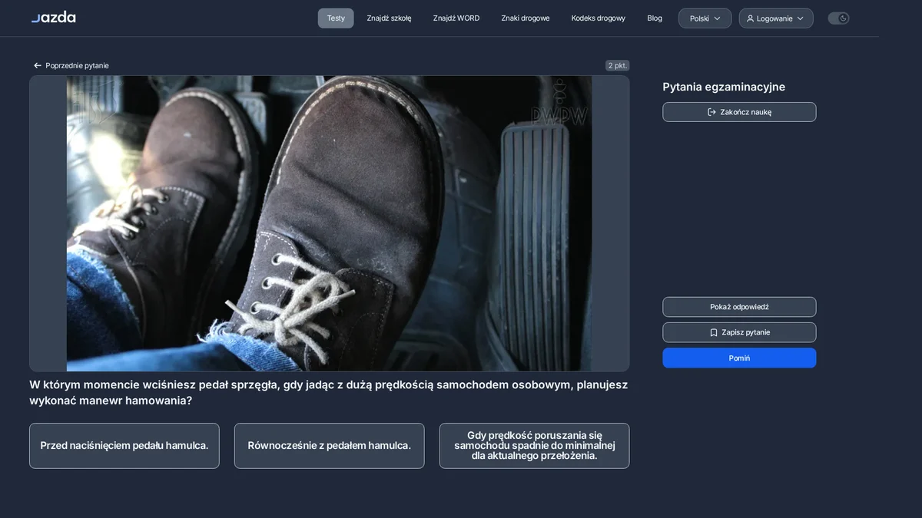Screen dimensions: 922x518
Task: Click the exit icon in Zakończ naukę
Action: pos(712,112)
